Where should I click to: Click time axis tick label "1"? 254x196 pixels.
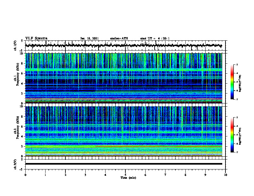click(45, 175)
